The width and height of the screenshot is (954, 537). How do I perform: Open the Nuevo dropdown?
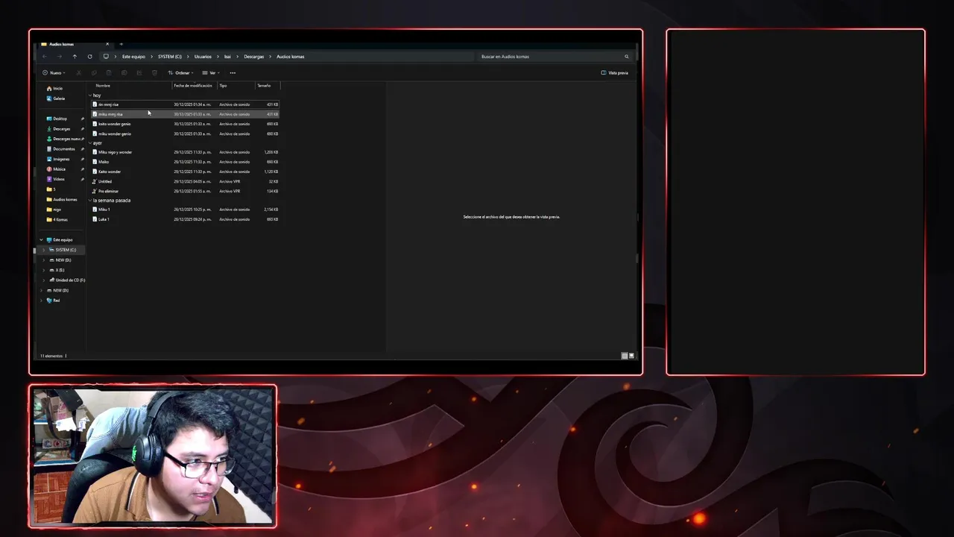coord(54,73)
